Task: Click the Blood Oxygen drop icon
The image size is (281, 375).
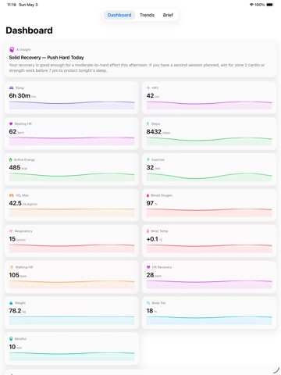Action: (x=148, y=195)
